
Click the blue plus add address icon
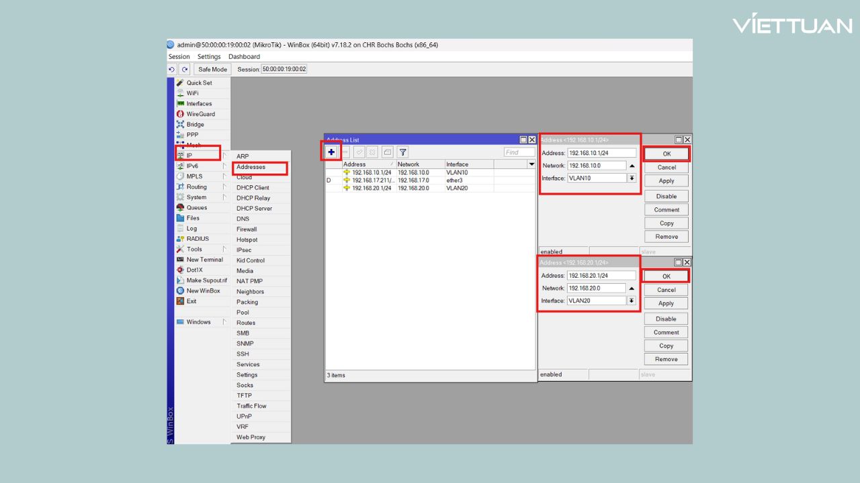331,152
